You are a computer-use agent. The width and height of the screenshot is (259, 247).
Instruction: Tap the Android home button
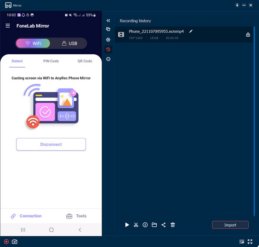pos(51,230)
